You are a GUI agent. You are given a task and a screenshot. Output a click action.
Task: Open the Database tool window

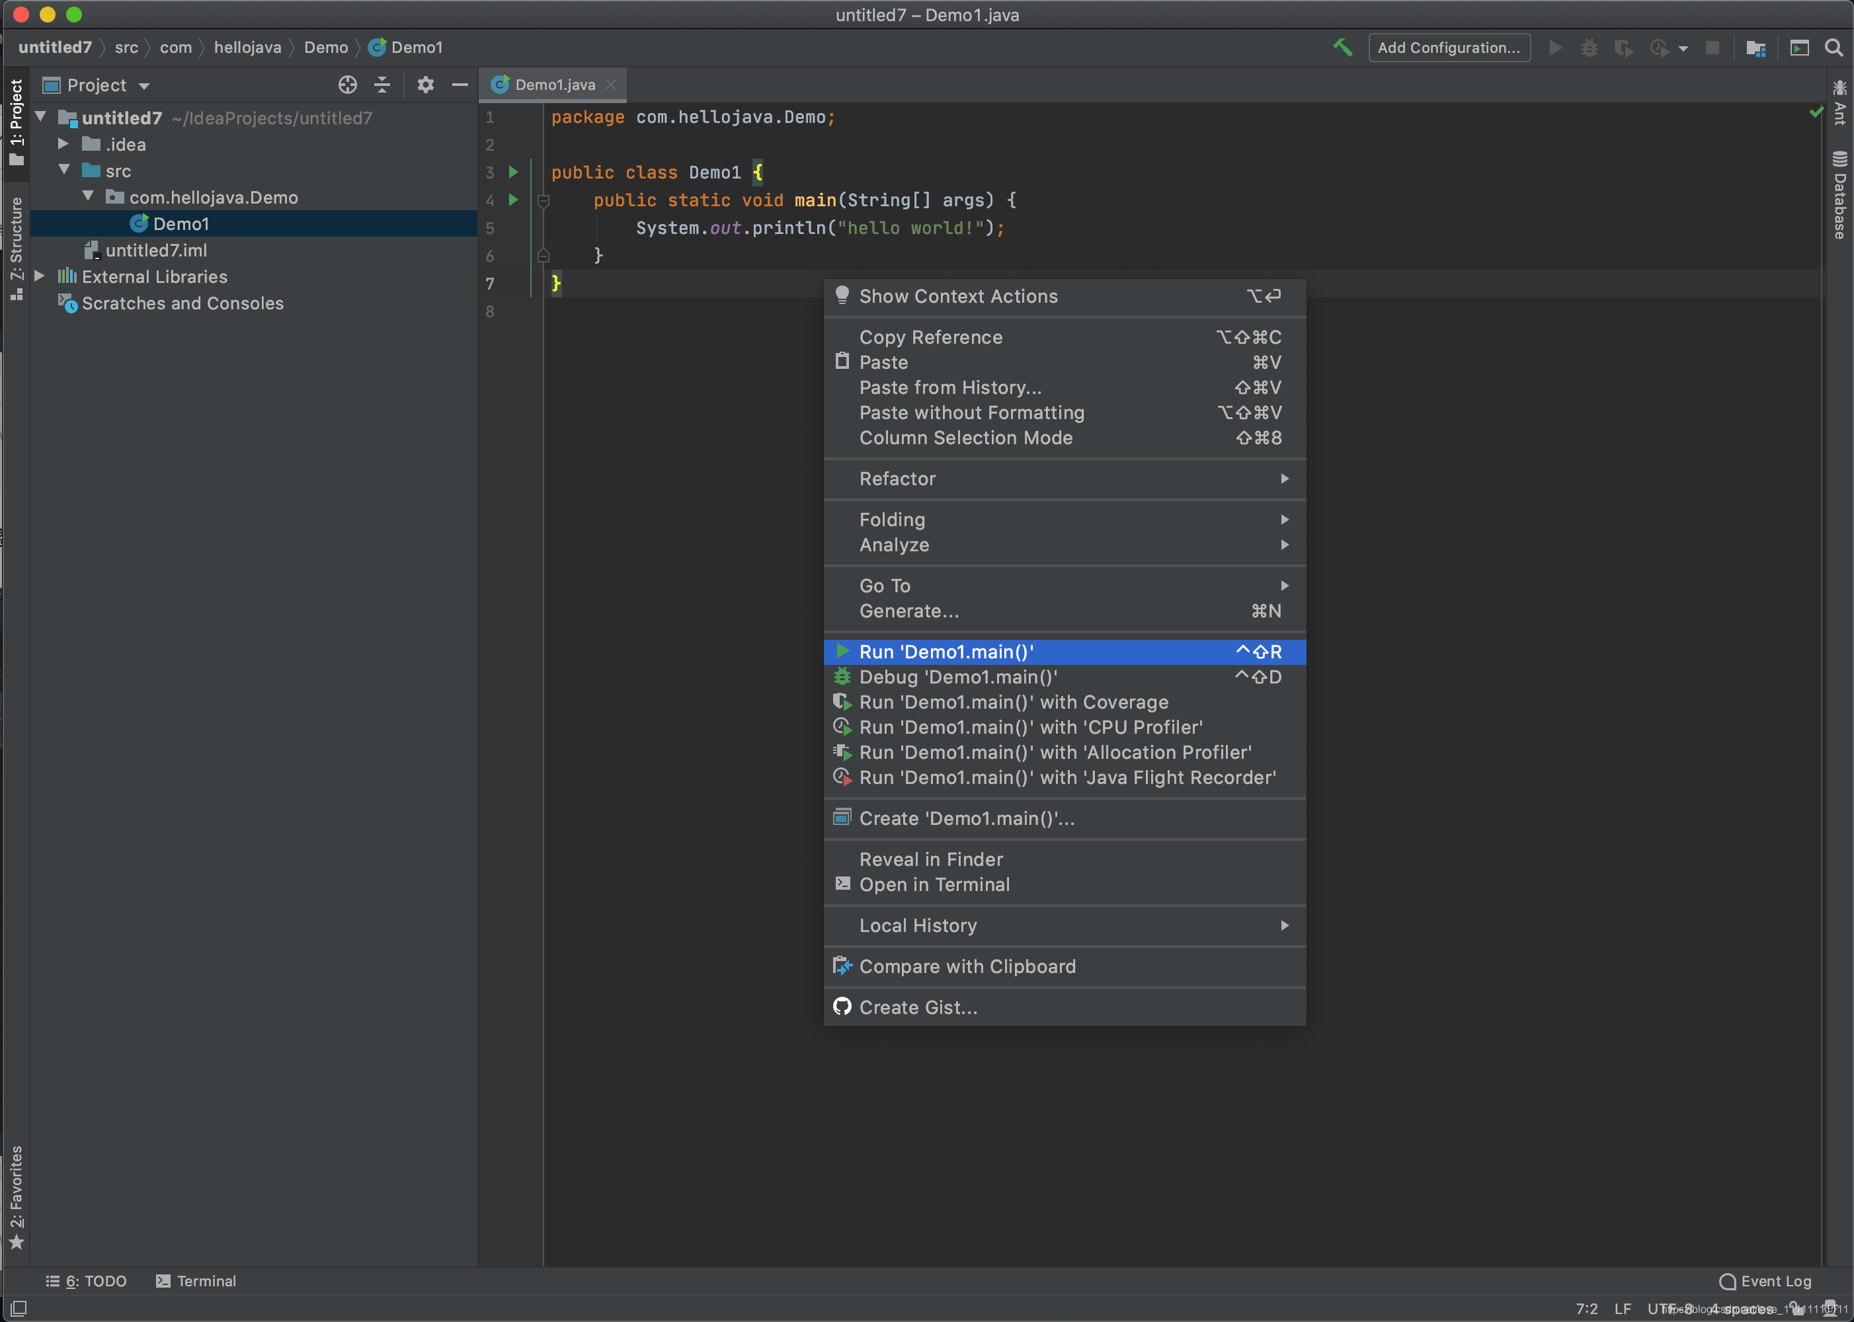pos(1839,194)
